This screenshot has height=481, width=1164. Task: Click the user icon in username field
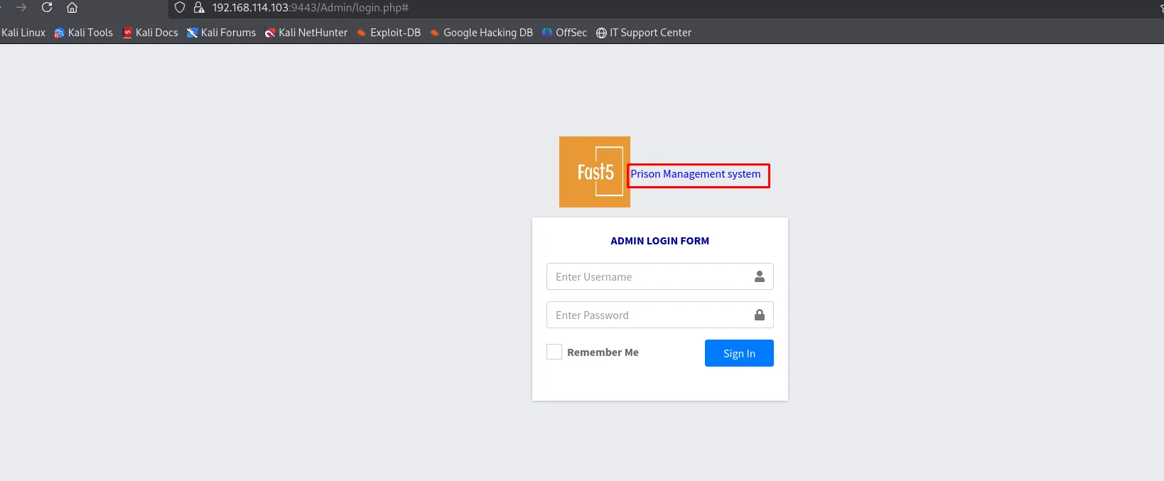pos(759,276)
